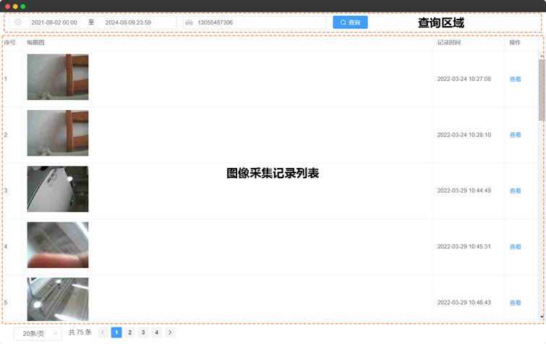Screen dimensions: 546x344
Task: Click 查看 for the 10:46:43 record
Action: [x=515, y=303]
